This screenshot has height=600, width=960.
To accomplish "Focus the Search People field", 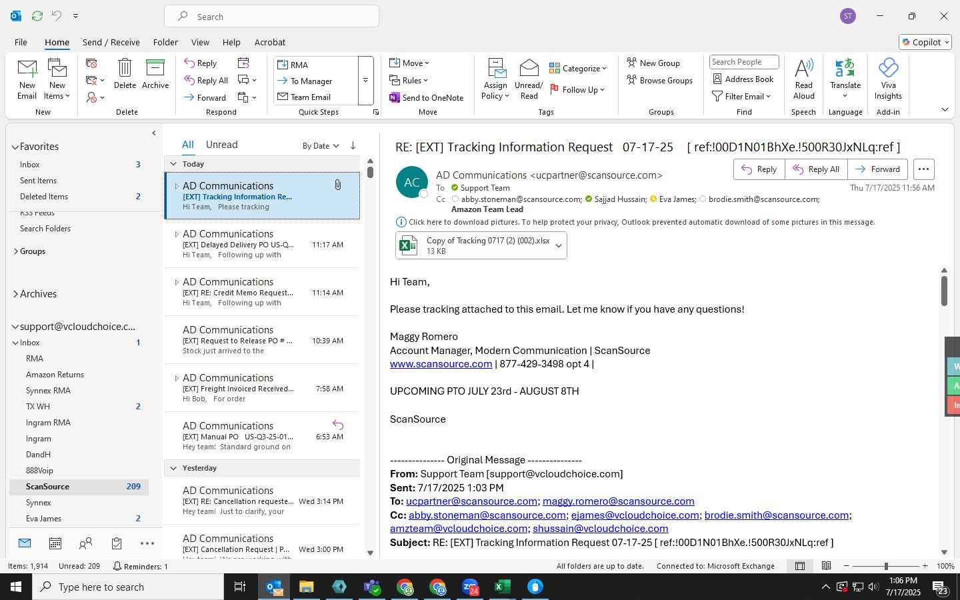I will [x=744, y=62].
